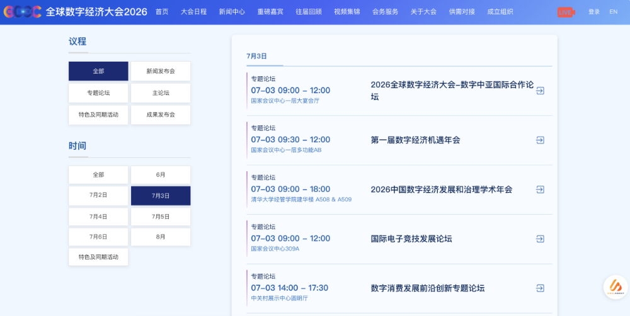
Task: Open 重磅嘉宾 navigation item
Action: point(270,11)
